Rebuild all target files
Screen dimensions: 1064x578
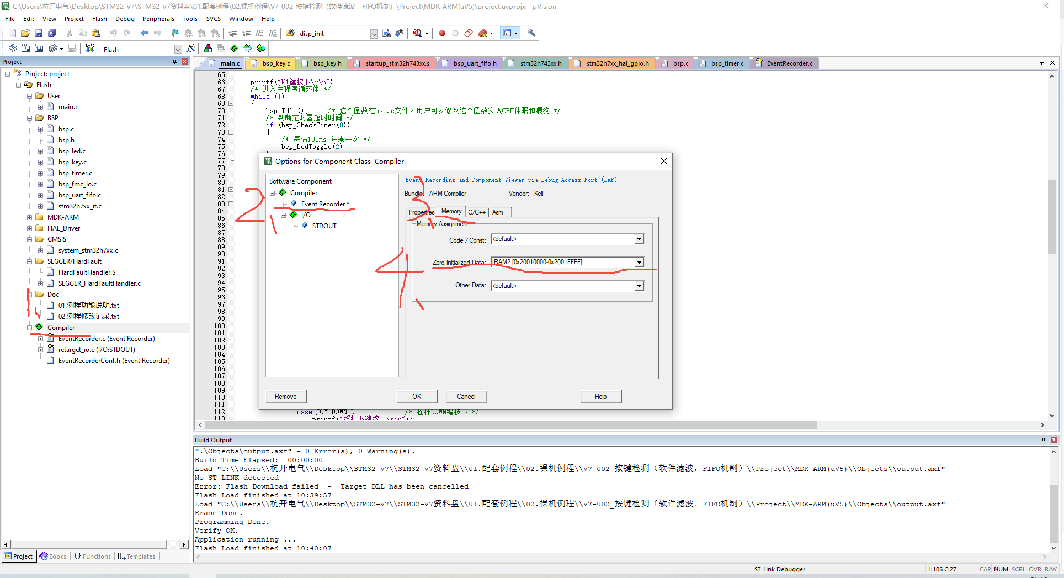click(39, 49)
